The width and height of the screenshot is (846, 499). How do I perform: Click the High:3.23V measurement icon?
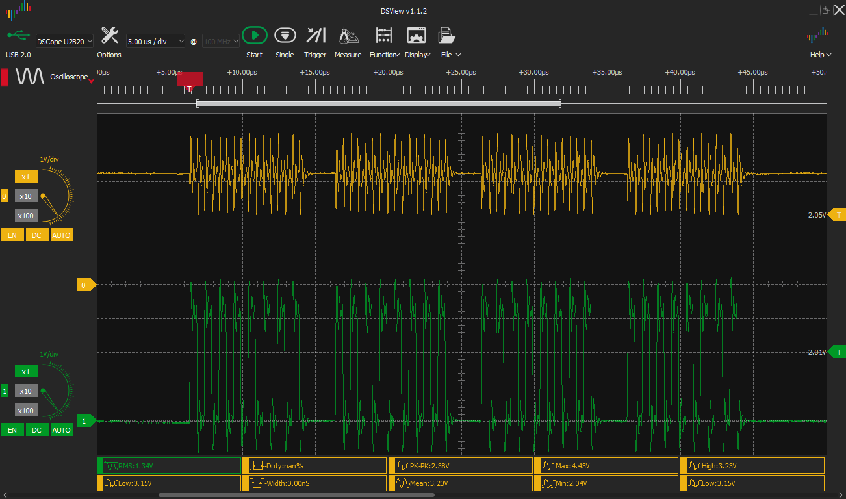[x=695, y=466]
